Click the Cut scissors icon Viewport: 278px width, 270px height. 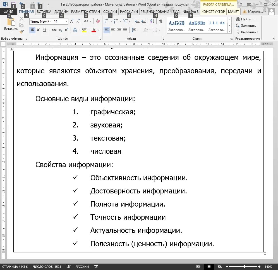click(x=21, y=19)
